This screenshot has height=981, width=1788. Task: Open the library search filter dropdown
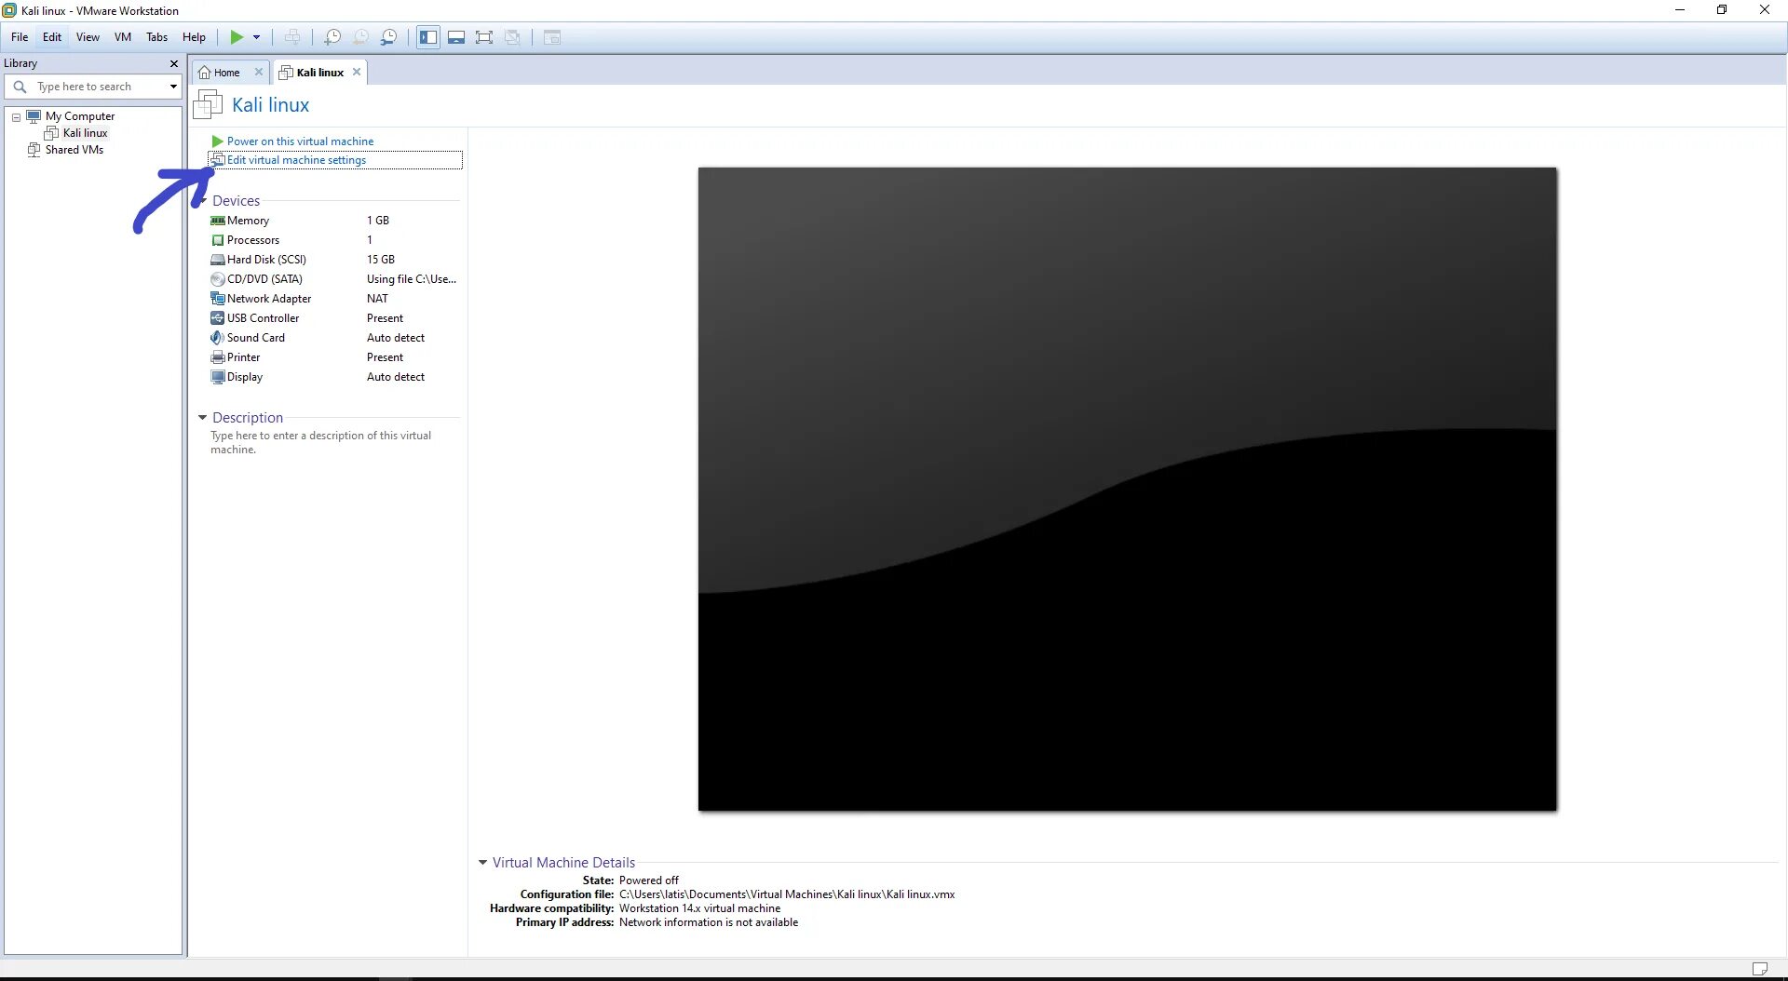(x=173, y=87)
